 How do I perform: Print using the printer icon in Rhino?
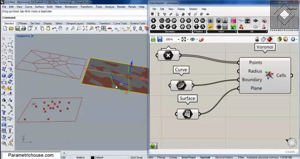pyautogui.click(x=23, y=28)
